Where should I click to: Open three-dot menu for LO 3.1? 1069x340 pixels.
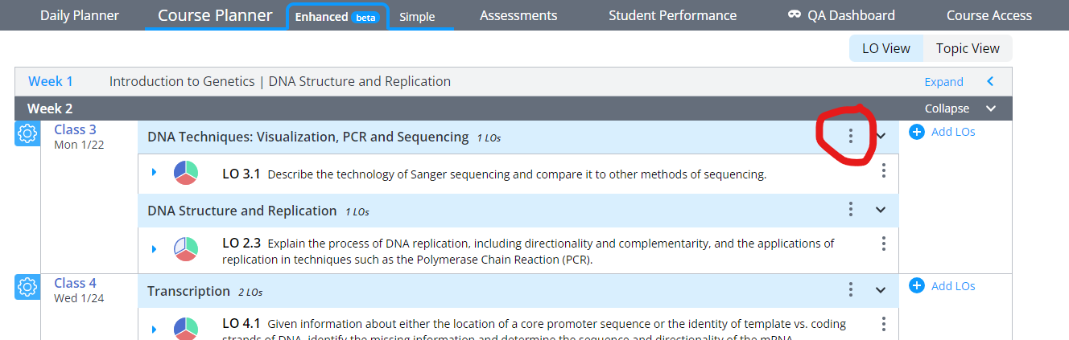click(884, 170)
